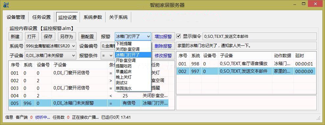Select 下班提醒 from the alarm list
This screenshot has width=325, height=125.
[x=133, y=43]
